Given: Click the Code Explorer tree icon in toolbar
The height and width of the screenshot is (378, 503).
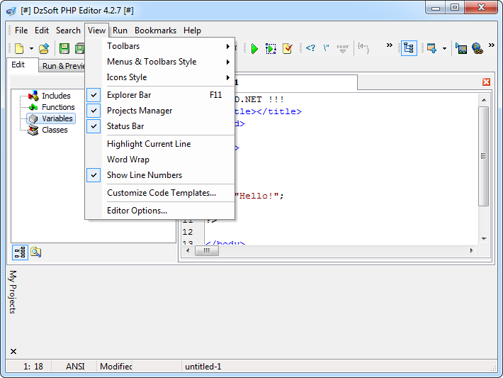Looking at the screenshot, I should [409, 48].
